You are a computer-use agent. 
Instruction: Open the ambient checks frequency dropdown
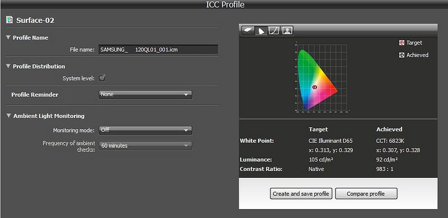tap(146, 145)
